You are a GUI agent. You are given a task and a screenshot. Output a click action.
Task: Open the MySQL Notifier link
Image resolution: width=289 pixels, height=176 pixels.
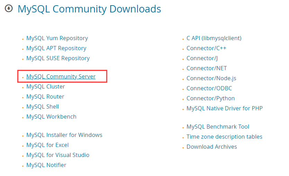46,165
